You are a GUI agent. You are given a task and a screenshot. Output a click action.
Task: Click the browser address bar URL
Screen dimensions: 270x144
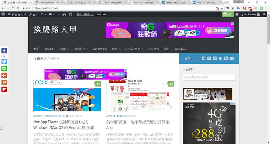tap(46, 8)
